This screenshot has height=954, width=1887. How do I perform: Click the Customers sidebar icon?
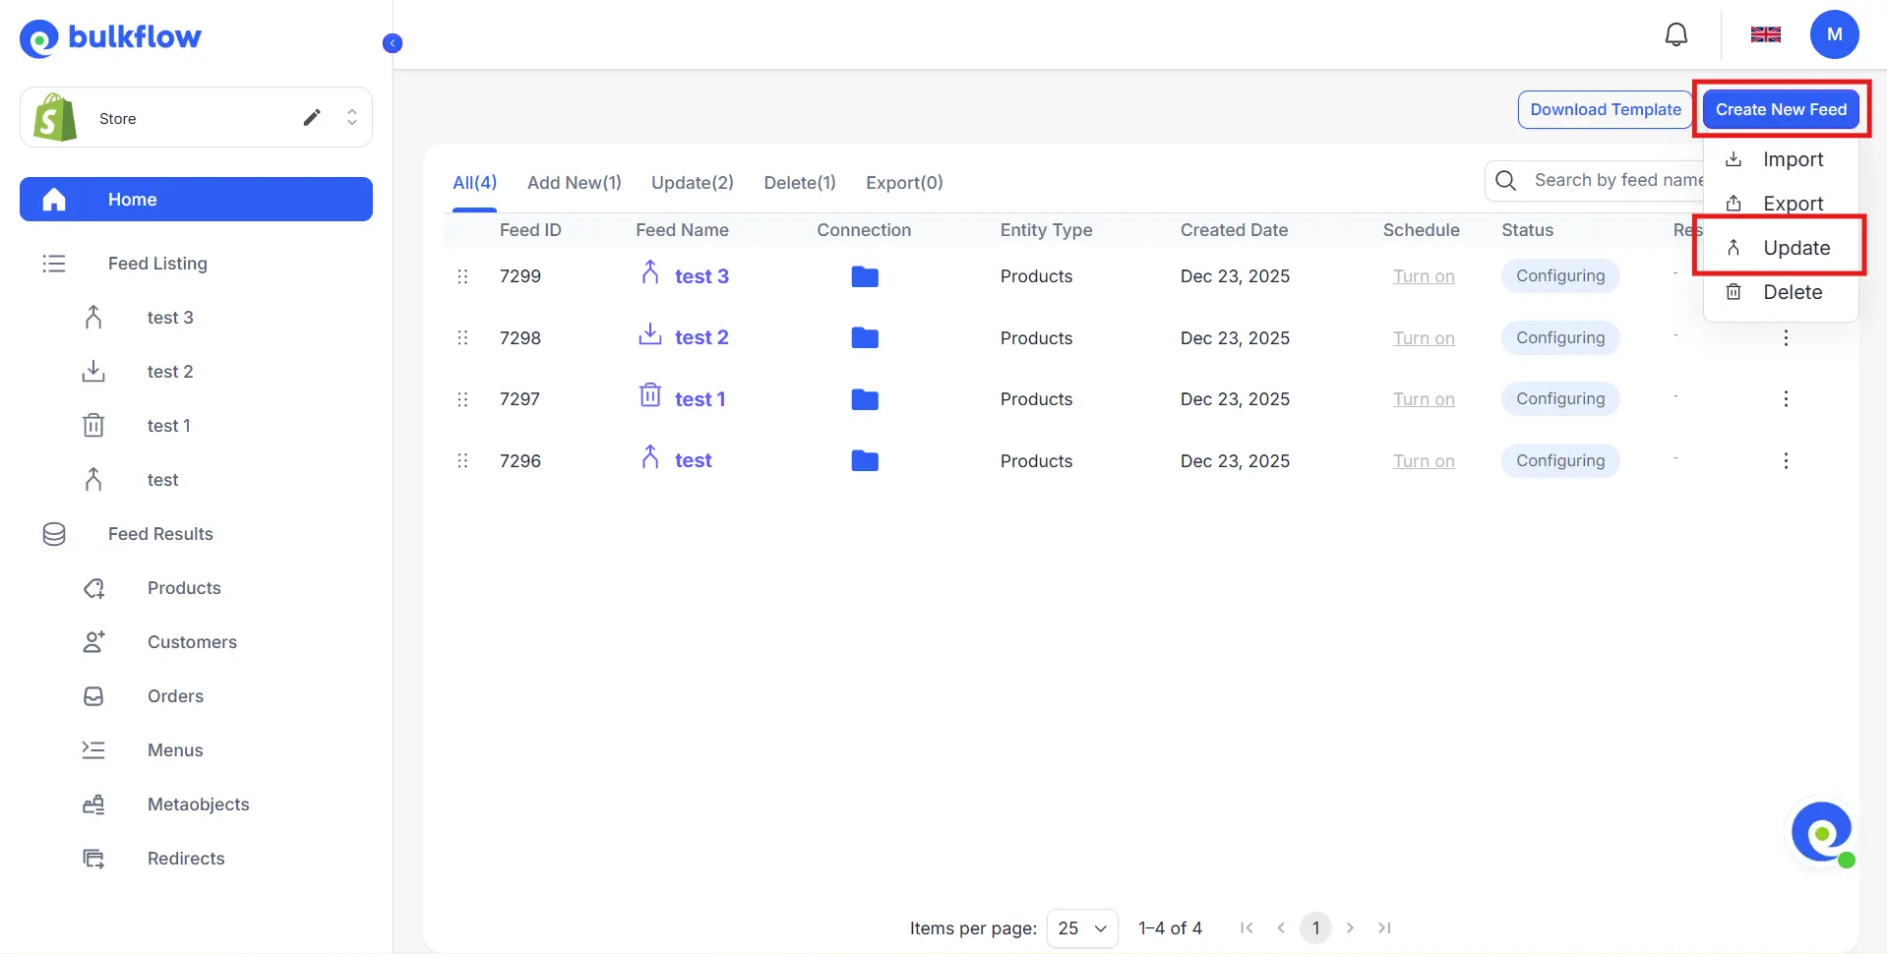point(92,641)
